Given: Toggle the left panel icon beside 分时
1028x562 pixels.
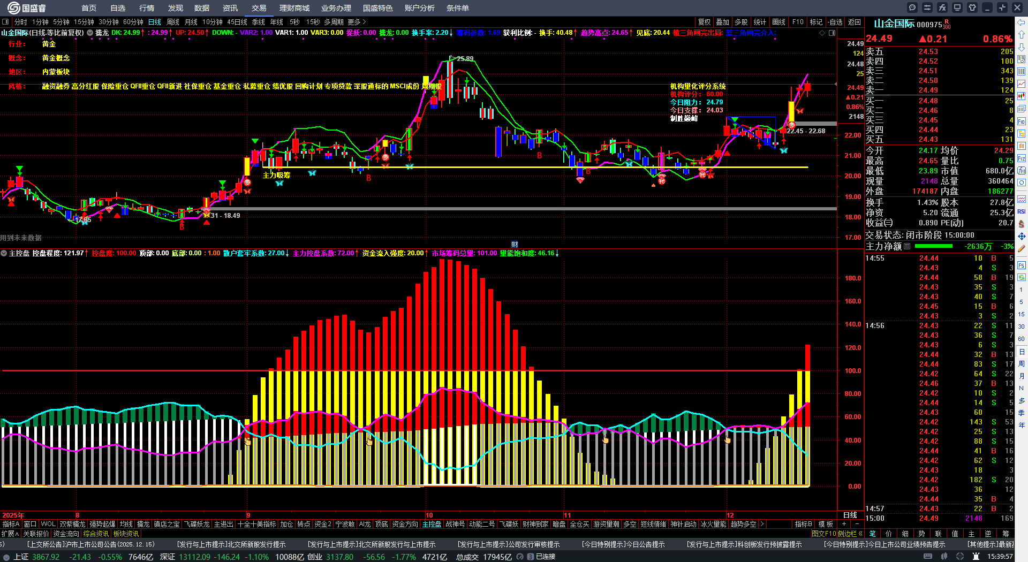Looking at the screenshot, I should pyautogui.click(x=5, y=22).
